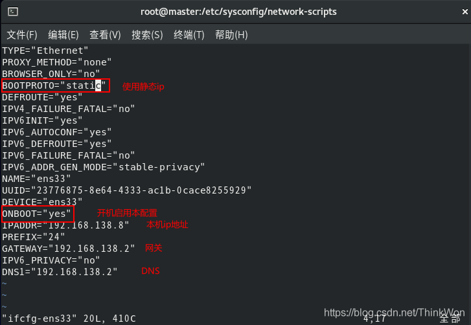Place cursor on the BOOTPROTO="static" line
The width and height of the screenshot is (471, 325).
54,85
